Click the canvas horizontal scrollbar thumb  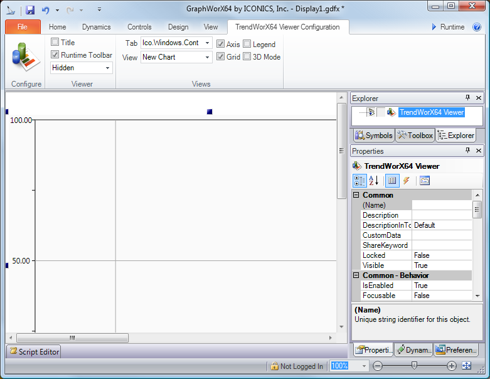pos(73,338)
